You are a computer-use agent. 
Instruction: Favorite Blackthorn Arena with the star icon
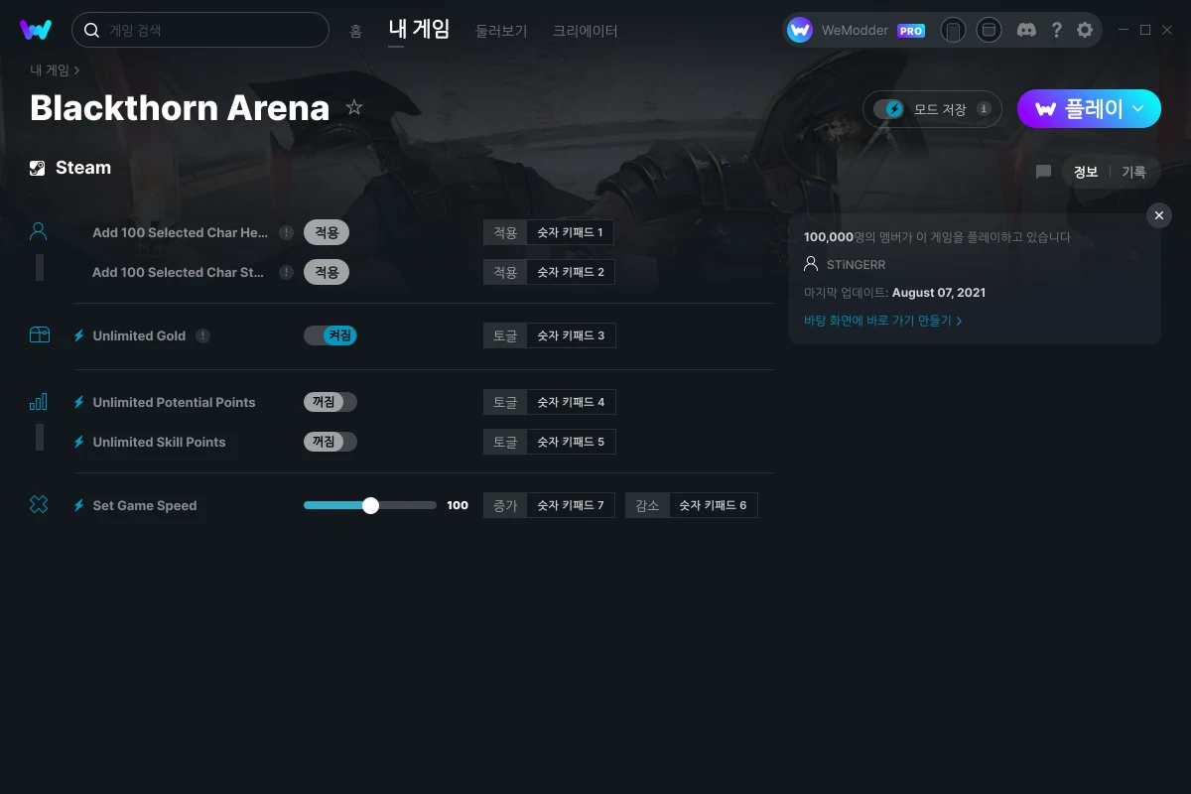[354, 107]
